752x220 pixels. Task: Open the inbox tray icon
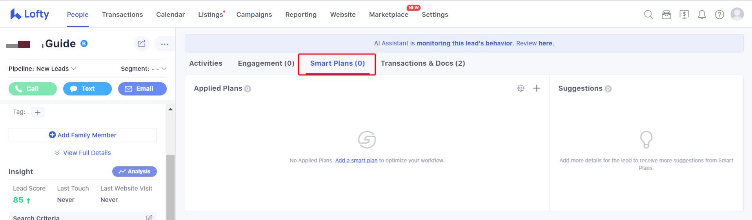(666, 15)
